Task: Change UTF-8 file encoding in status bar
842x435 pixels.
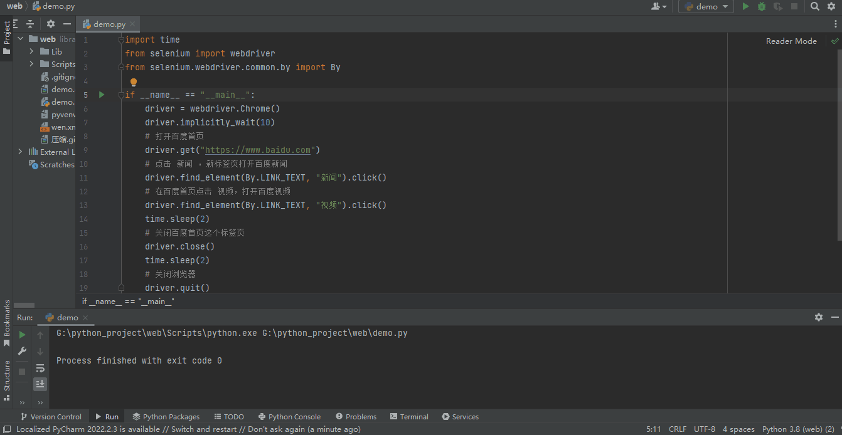Action: pyautogui.click(x=705, y=429)
